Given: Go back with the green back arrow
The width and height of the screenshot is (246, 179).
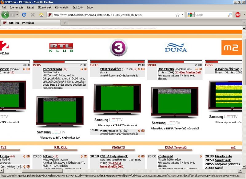Looking at the screenshot, I should (5, 15).
